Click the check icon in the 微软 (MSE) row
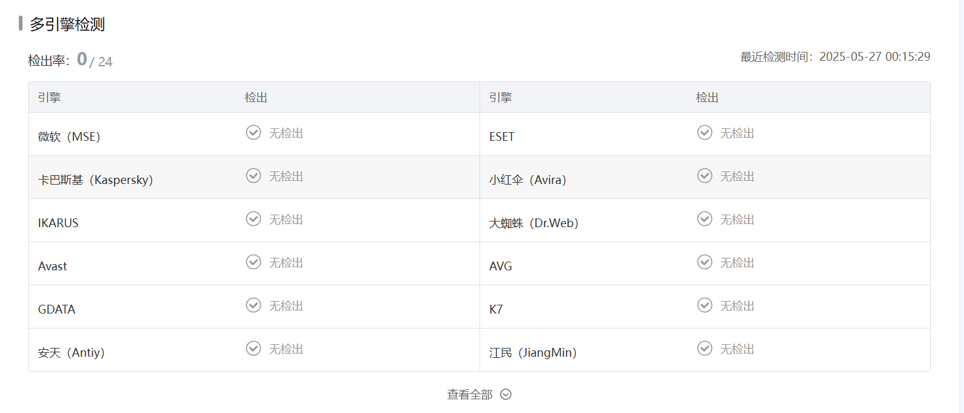The image size is (964, 413). 253,133
